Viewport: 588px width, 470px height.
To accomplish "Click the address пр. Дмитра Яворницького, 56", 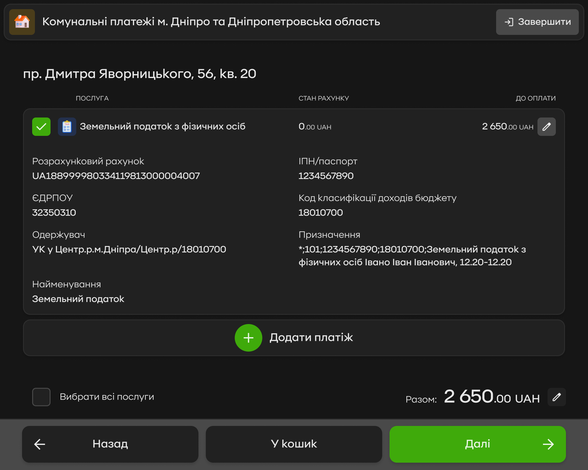I will 140,74.
